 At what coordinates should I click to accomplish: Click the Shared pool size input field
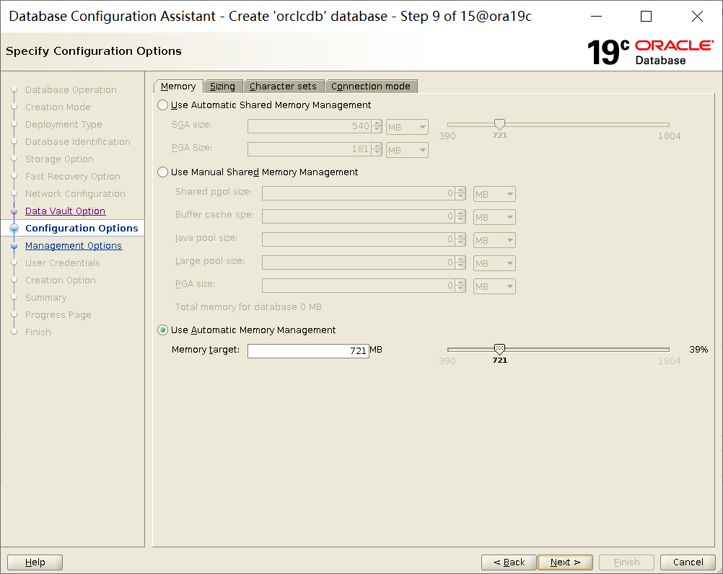coord(359,193)
